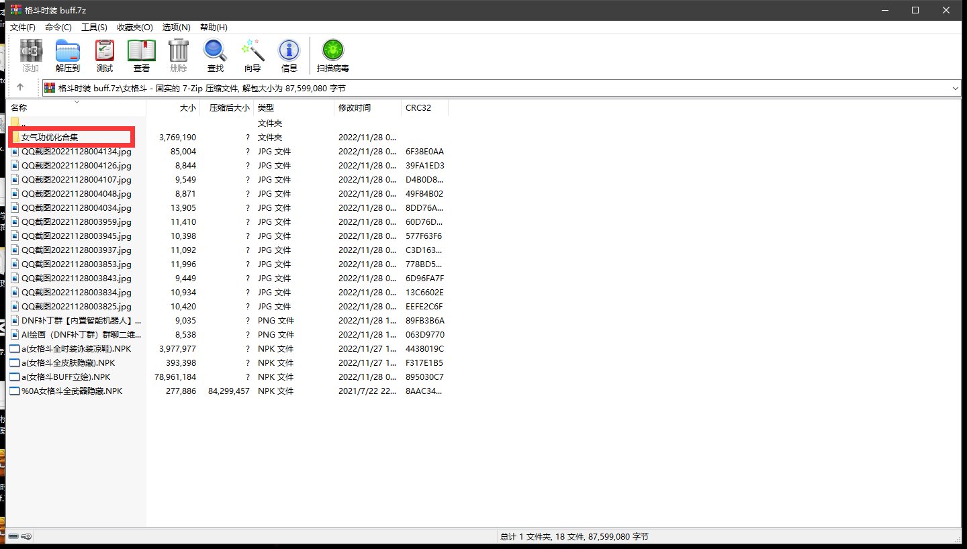The height and width of the screenshot is (549, 967).
Task: Sort by the Size (大小) column header
Action: click(188, 108)
